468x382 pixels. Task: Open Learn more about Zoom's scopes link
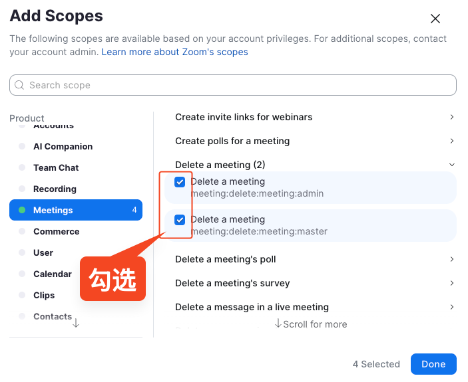(x=174, y=52)
